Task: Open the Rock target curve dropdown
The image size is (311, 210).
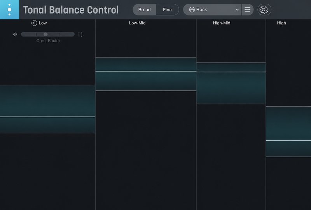Action: pos(212,9)
